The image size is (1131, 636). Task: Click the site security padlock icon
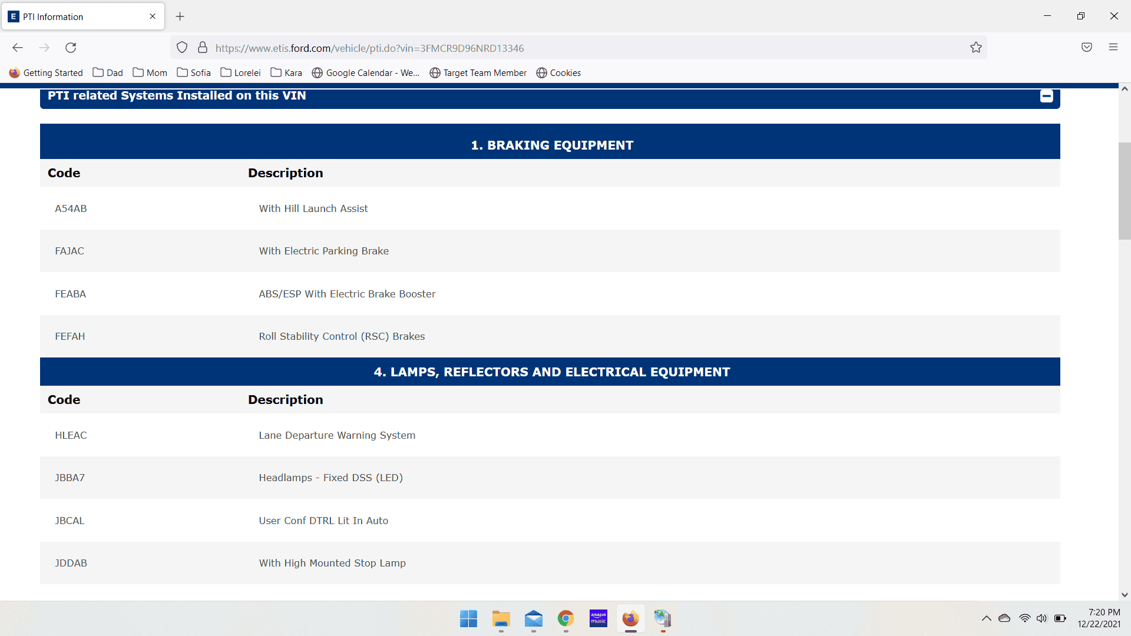[x=203, y=48]
